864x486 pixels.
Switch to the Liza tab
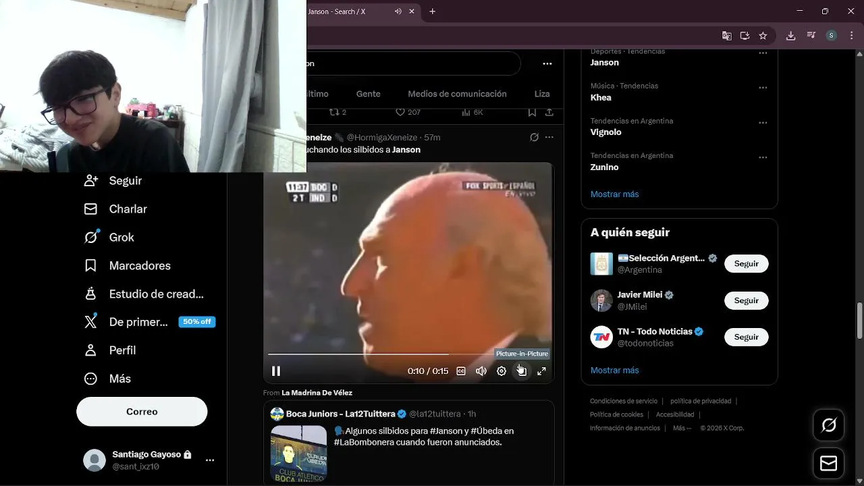coord(542,94)
